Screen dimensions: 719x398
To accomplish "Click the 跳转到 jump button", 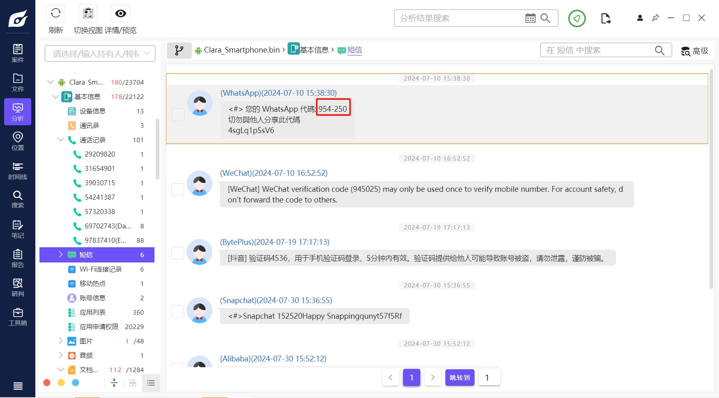I will (x=460, y=377).
